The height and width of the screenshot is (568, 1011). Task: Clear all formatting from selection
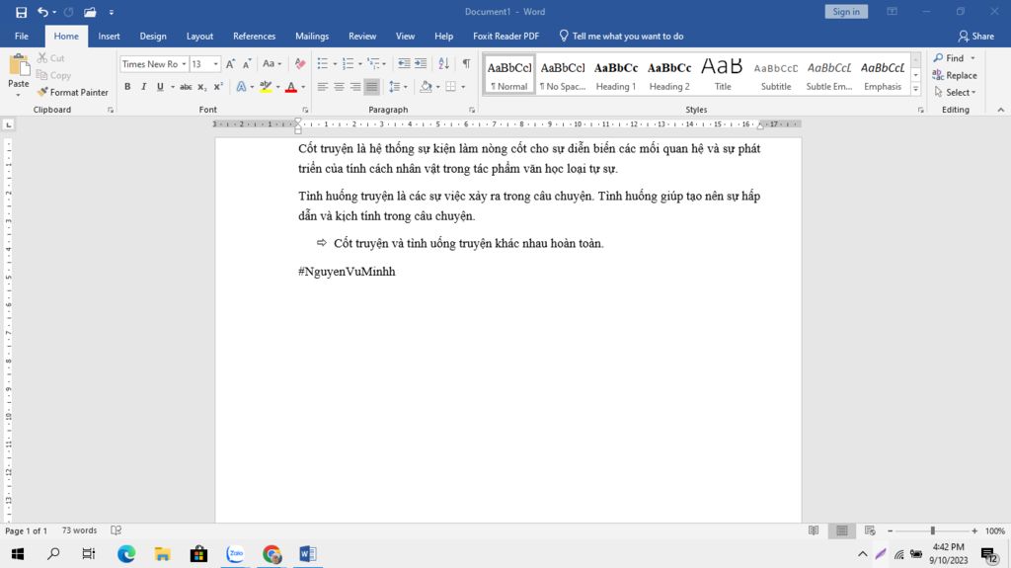(x=299, y=64)
